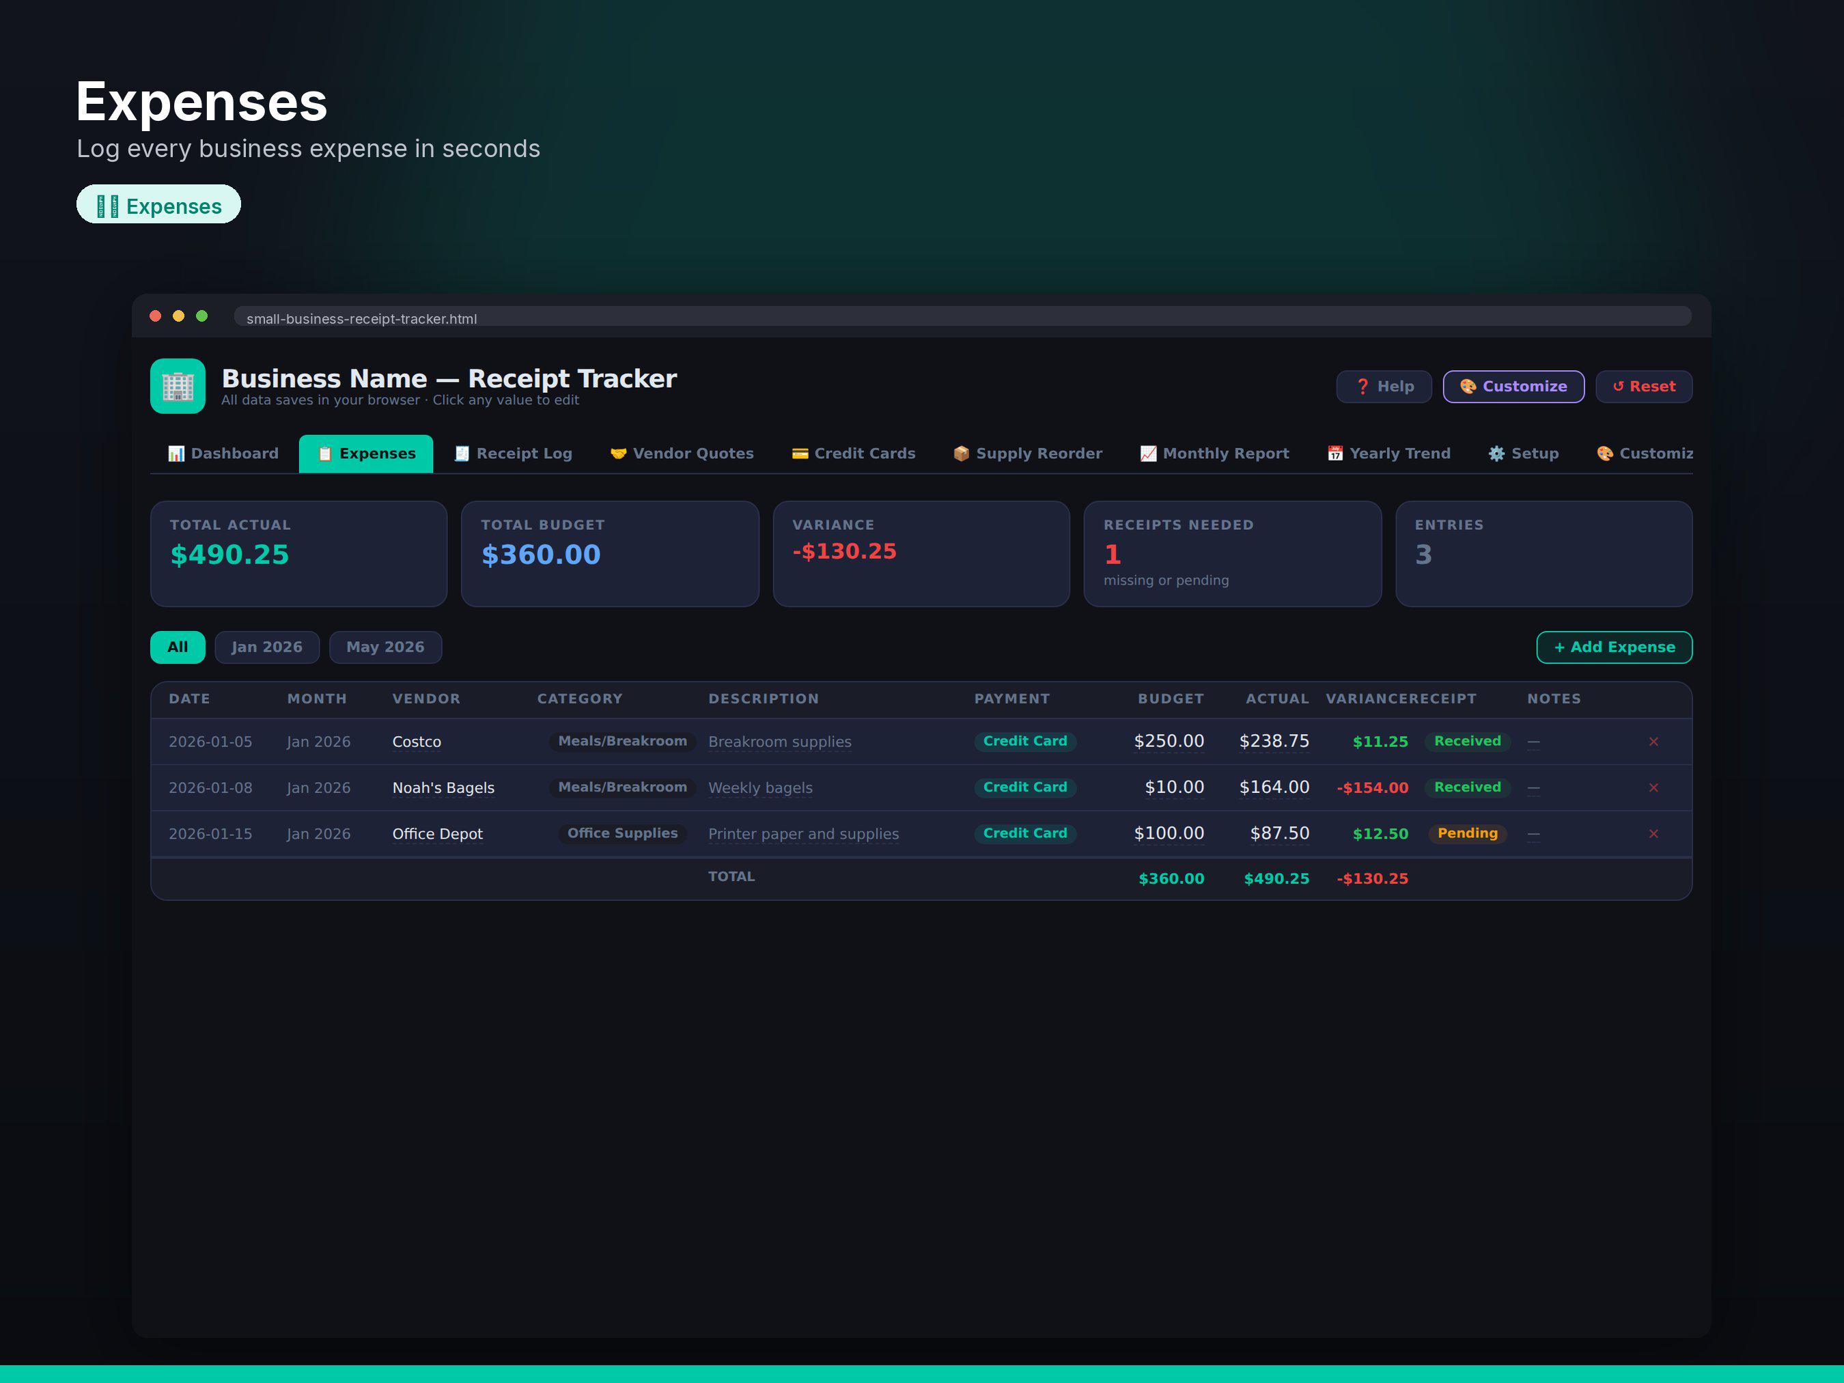View the Yearly Trend tab
1844x1383 pixels.
(x=1389, y=453)
